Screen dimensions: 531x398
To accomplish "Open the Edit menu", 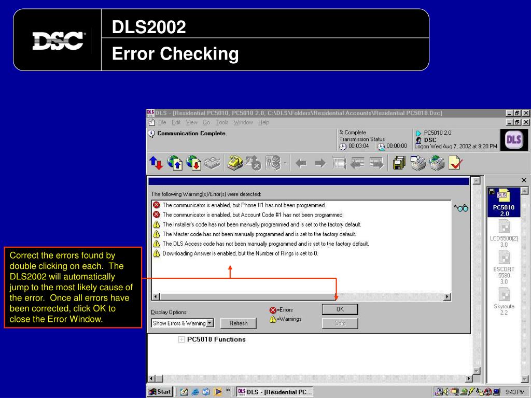I will point(176,122).
